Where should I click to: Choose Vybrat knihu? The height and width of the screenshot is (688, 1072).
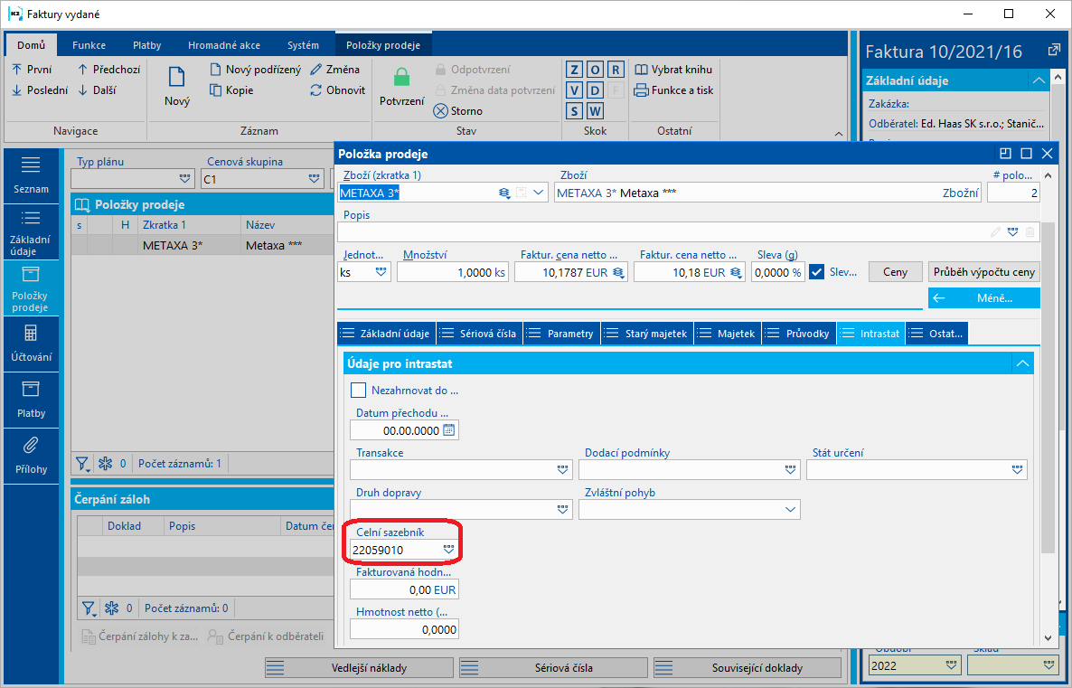point(673,69)
